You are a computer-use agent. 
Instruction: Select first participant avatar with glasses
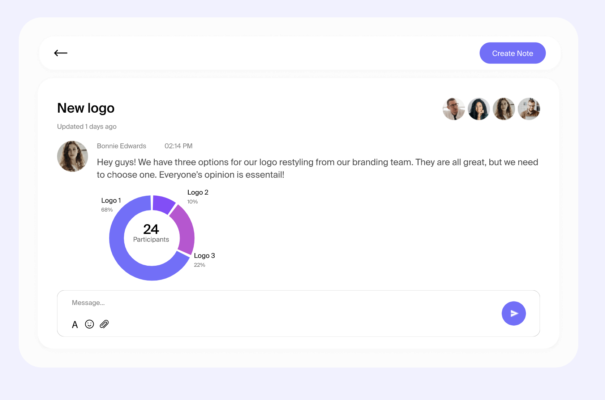[x=454, y=109]
